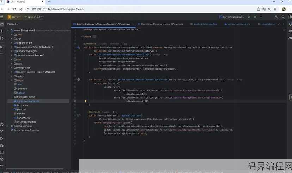Click the override gutter icon at updateStructure
This screenshot has width=292, height=173.
[78, 115]
